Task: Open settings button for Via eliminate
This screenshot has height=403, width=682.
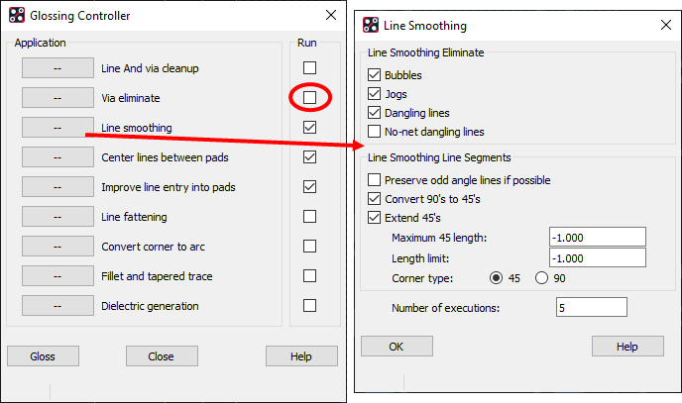Action: [57, 98]
